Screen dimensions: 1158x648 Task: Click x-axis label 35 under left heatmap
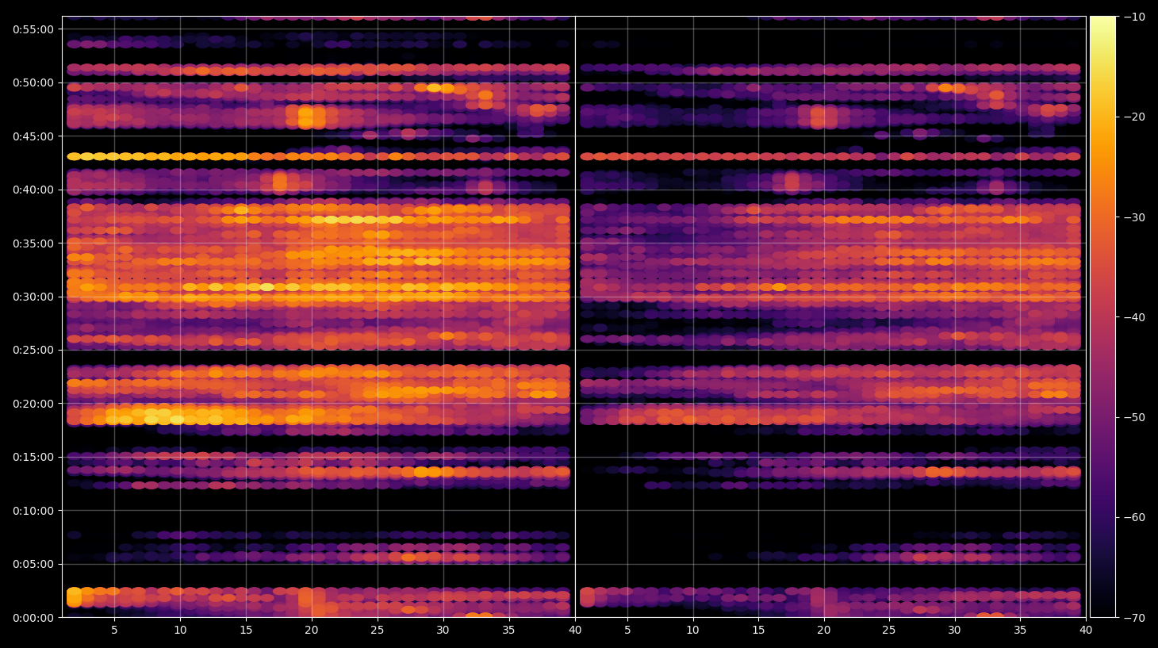(508, 631)
